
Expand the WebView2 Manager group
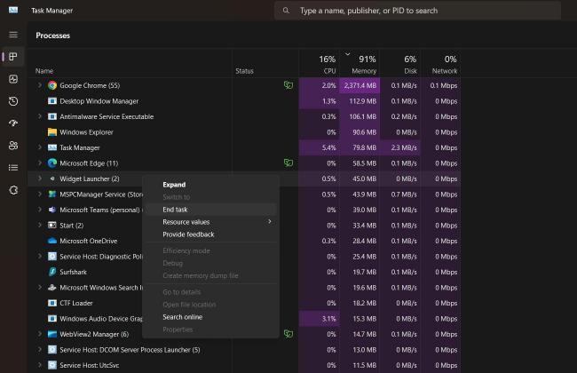(40, 334)
